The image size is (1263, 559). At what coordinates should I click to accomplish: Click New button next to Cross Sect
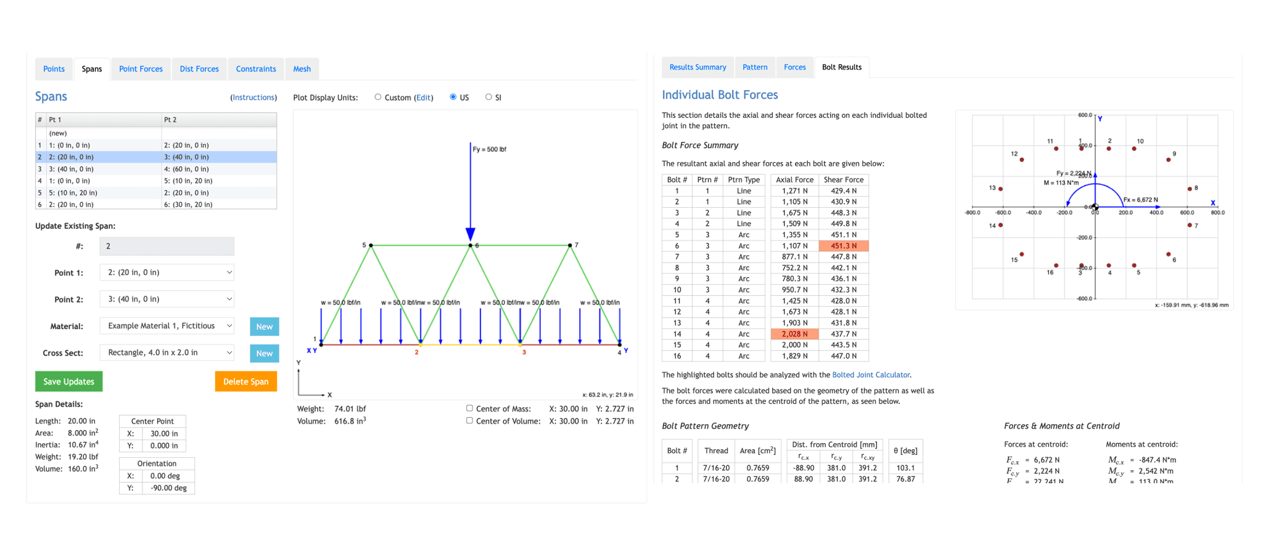265,353
